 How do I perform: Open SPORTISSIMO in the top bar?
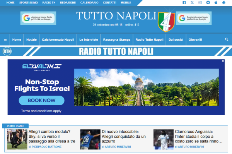point(29,3)
